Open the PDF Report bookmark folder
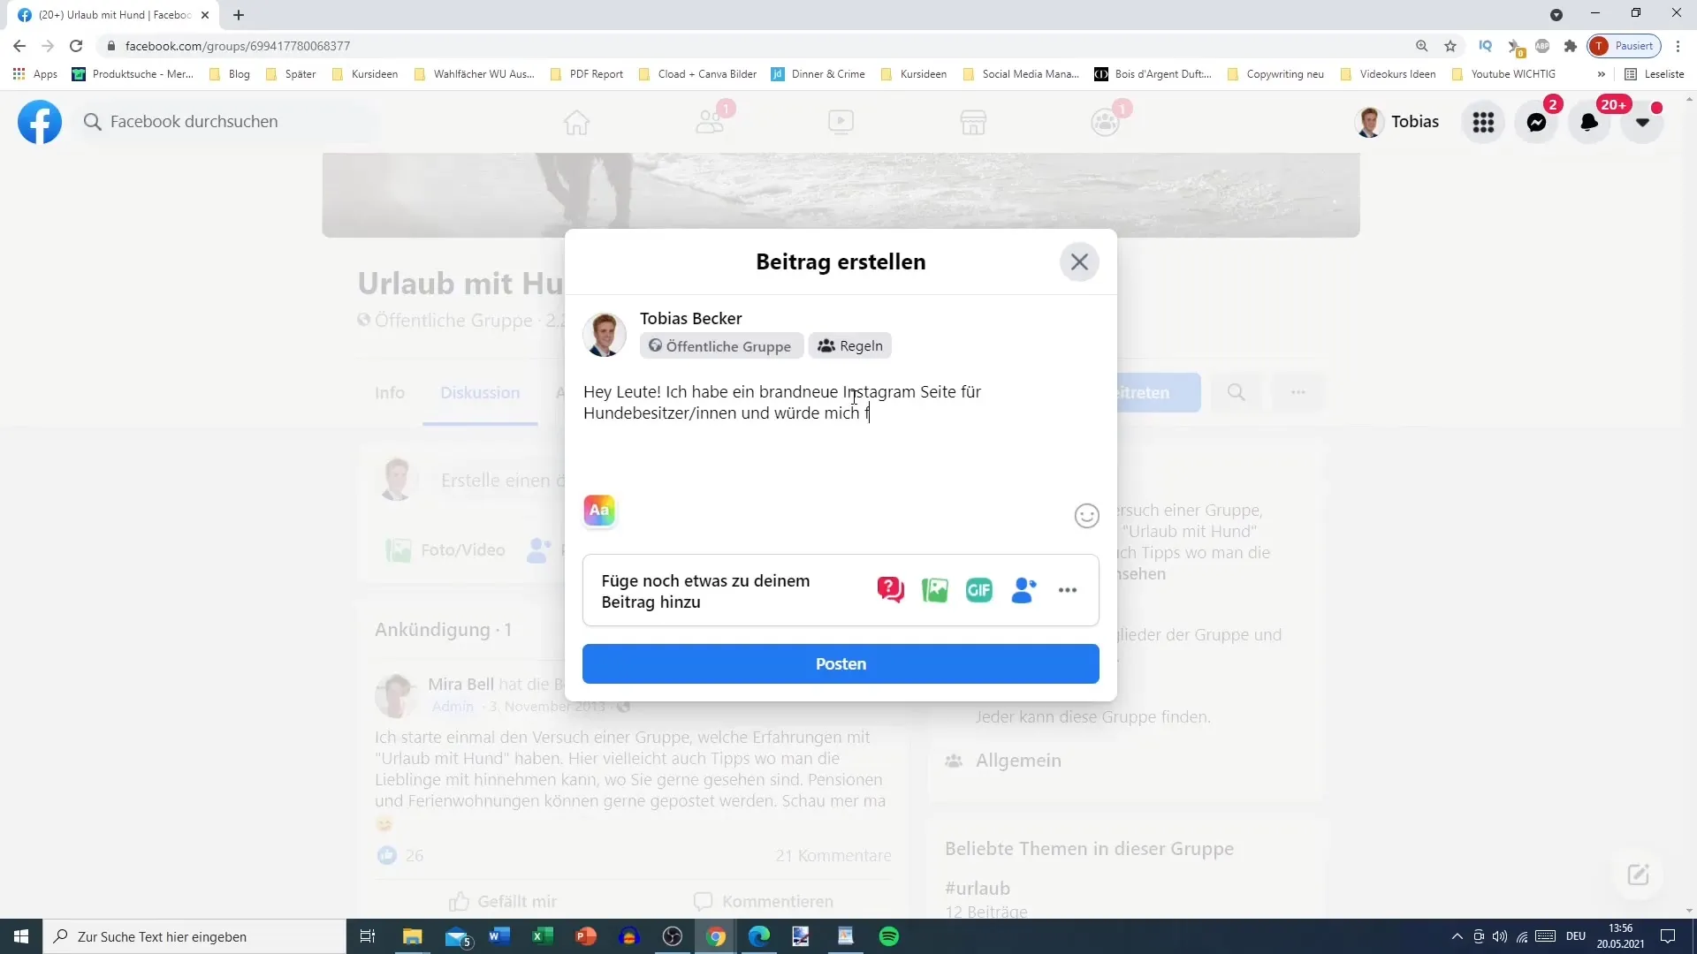 (x=587, y=74)
